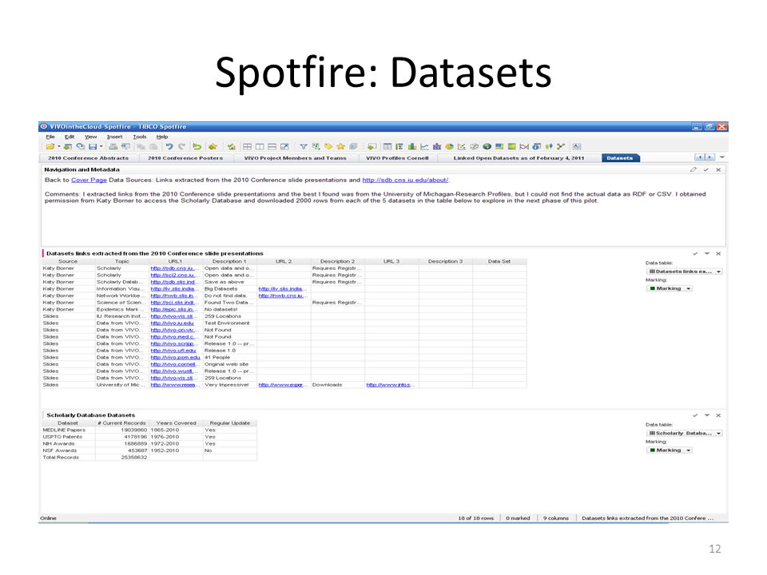Insert a Bar Chart visualization
The width and height of the screenshot is (767, 575).
click(412, 147)
